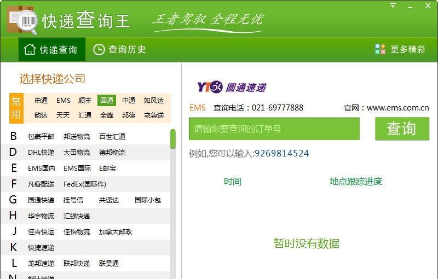Choose 凡客配送 in the list
Viewport: 438px width, 279px height.
click(41, 184)
